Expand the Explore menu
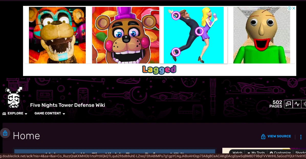306x159 pixels. [x=15, y=113]
